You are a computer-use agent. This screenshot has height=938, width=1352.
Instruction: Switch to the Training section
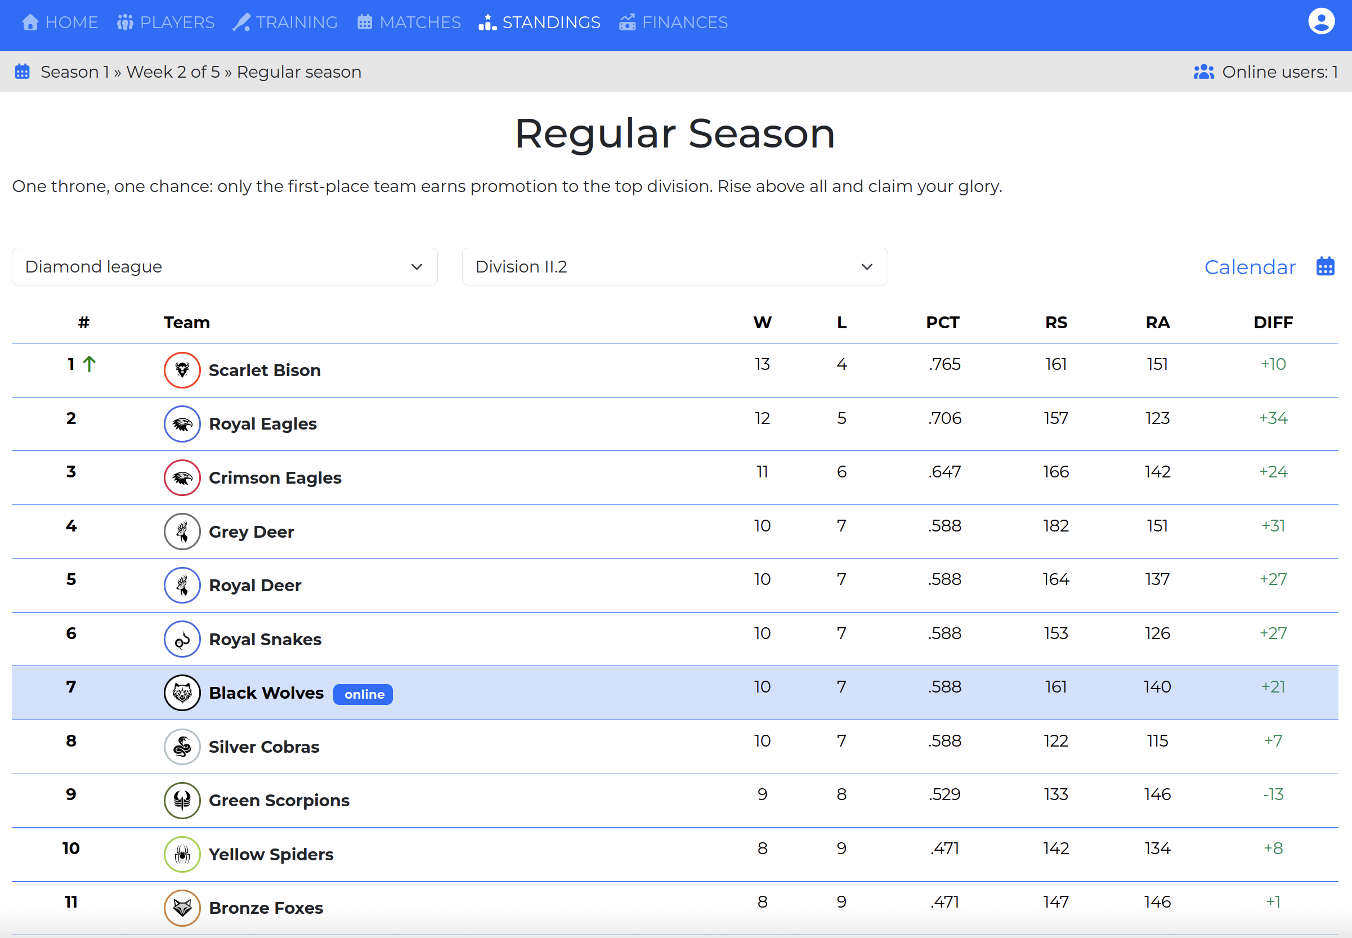coord(285,23)
